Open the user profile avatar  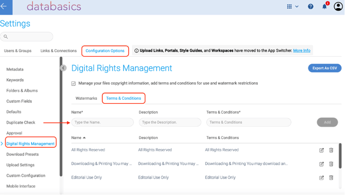(x=338, y=7)
